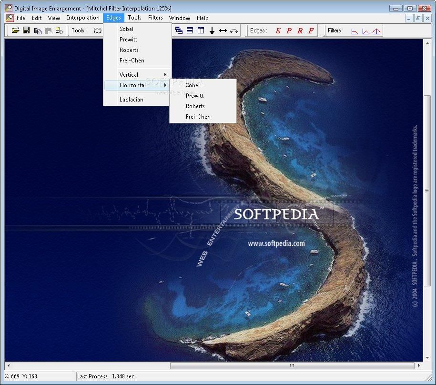Viewport: 436px width, 385px height.
Task: Apply Sobel edges via the red S icon
Action: [x=279, y=30]
